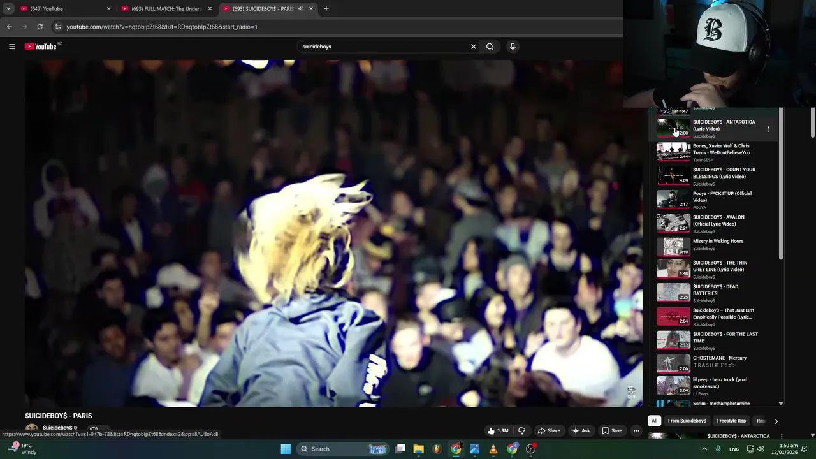Select the From $uicideboy$ chip
Viewport: 816px width, 459px height.
point(687,421)
